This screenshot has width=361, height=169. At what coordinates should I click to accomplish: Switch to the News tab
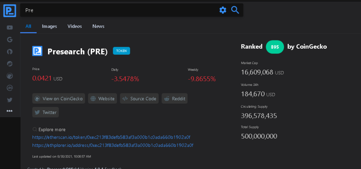(x=98, y=27)
